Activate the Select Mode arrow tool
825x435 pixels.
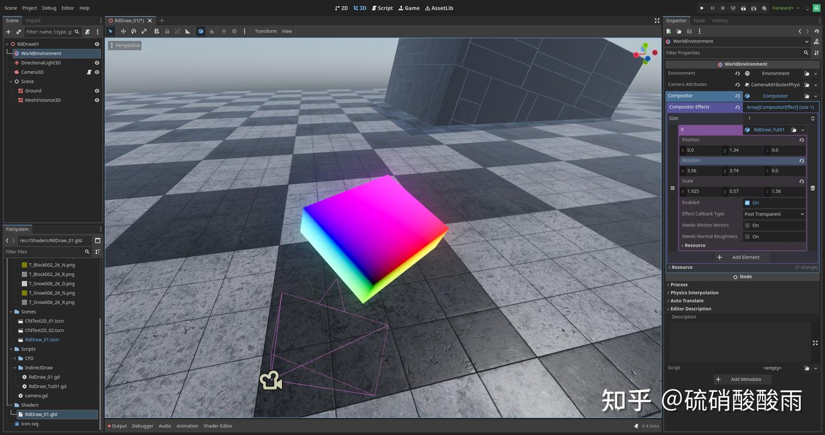pyautogui.click(x=111, y=31)
